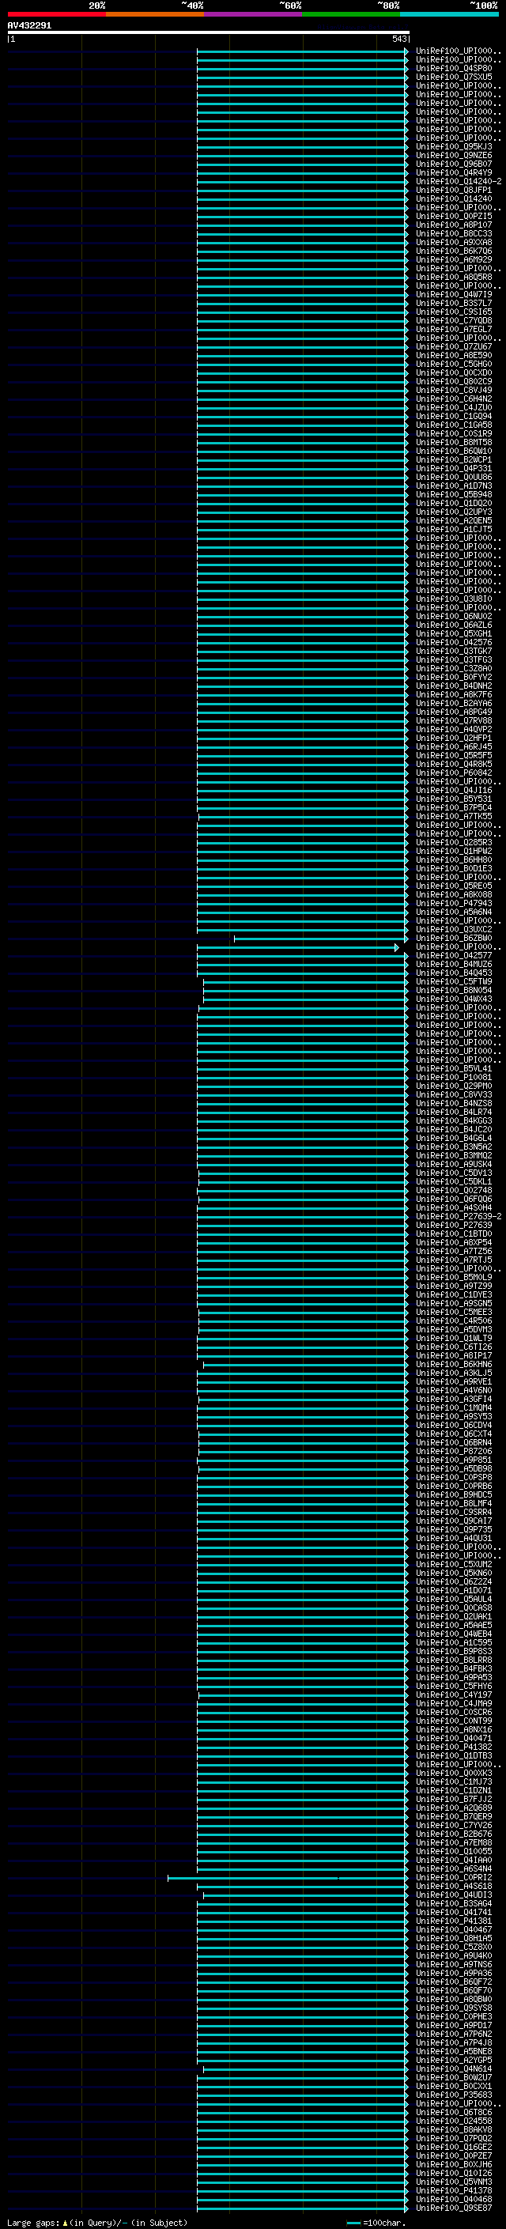Select hit label UniRef100_Q6T8C6

pos(454,2112)
